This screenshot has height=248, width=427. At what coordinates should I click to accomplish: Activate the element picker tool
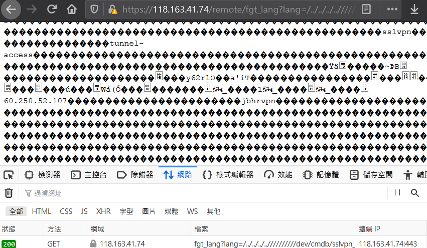click(x=9, y=175)
